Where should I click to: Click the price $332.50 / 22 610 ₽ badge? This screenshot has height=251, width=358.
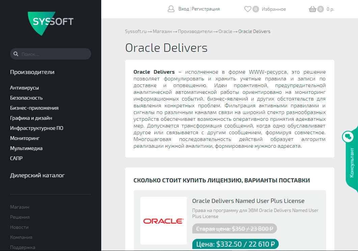[236, 244]
